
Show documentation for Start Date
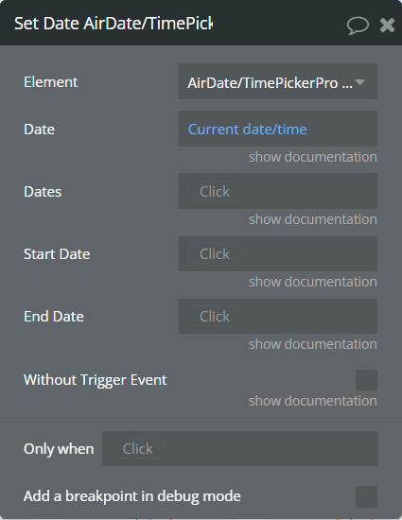[313, 282]
